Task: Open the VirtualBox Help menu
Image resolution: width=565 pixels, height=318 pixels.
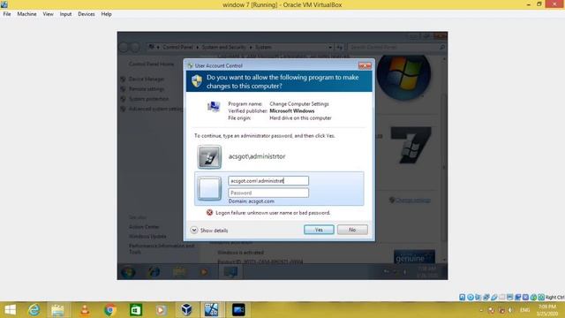Action: (106, 14)
